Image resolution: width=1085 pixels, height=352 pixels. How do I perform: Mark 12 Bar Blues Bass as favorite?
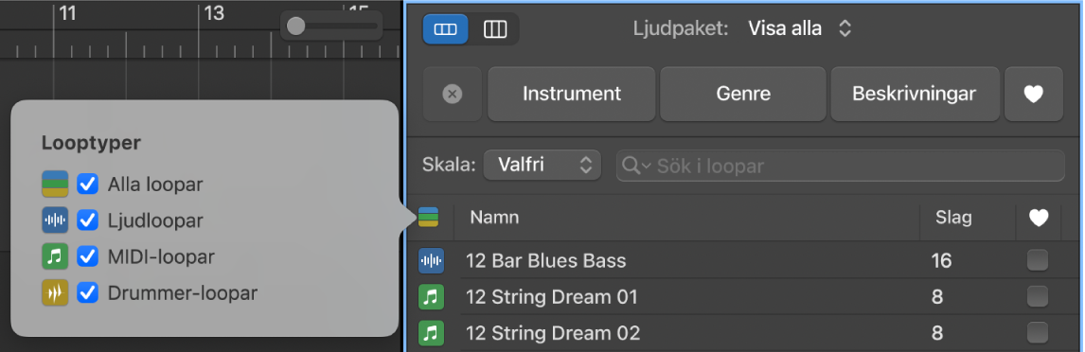(1038, 261)
